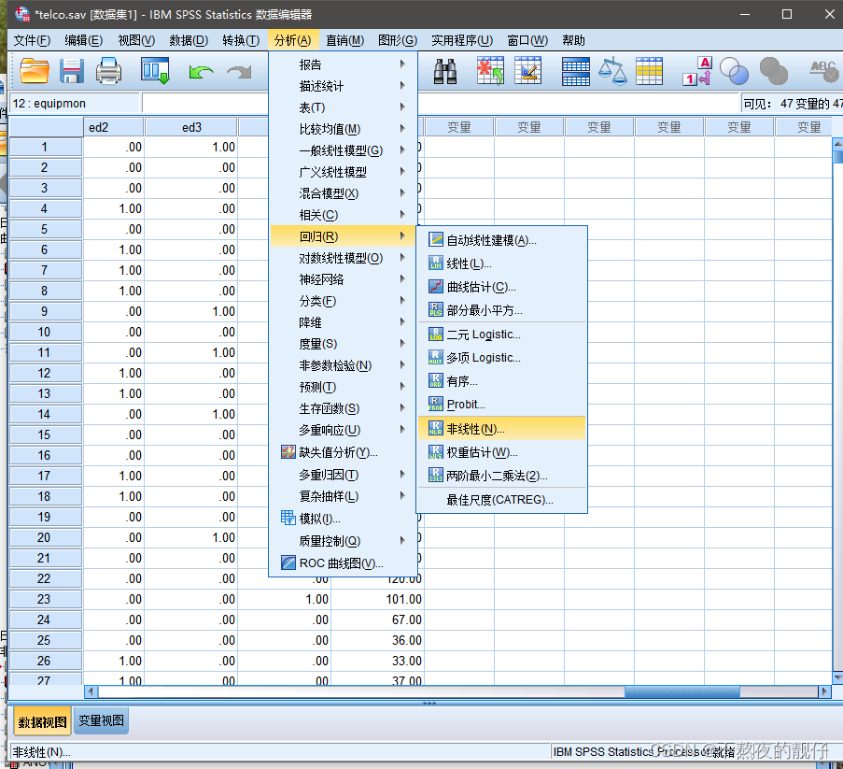843x769 pixels.
Task: Open the 文件(F) menu
Action: 32,40
